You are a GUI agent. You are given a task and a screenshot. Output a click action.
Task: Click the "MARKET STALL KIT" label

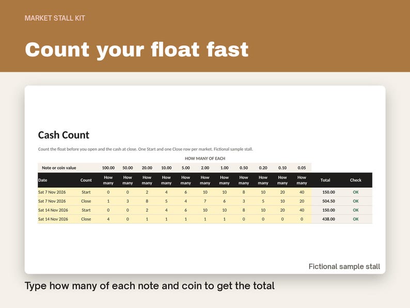(55, 18)
